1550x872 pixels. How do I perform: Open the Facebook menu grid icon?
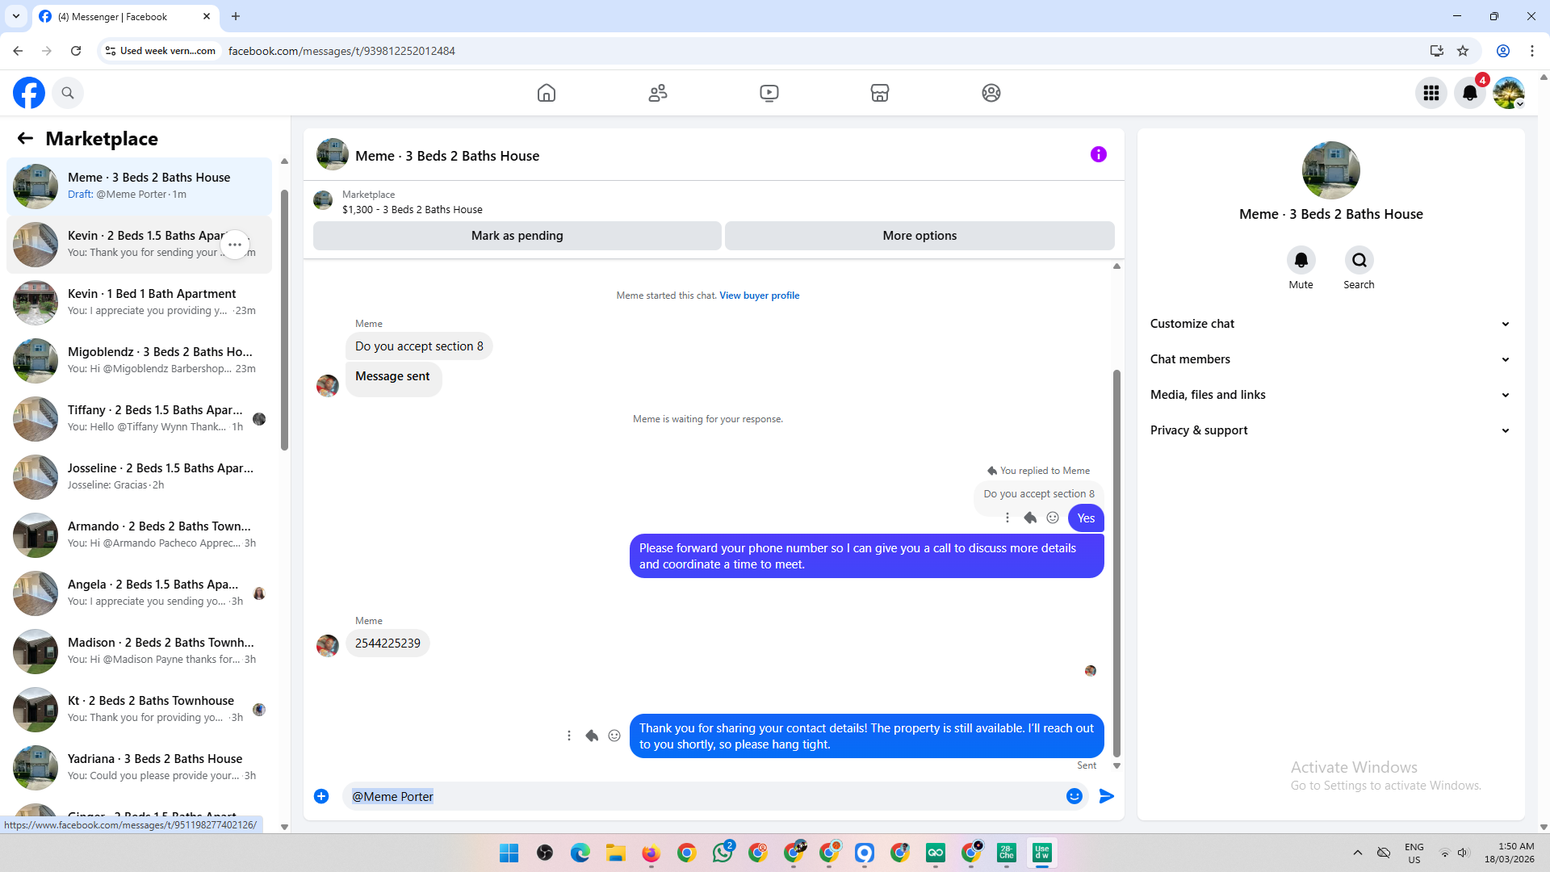1431,93
